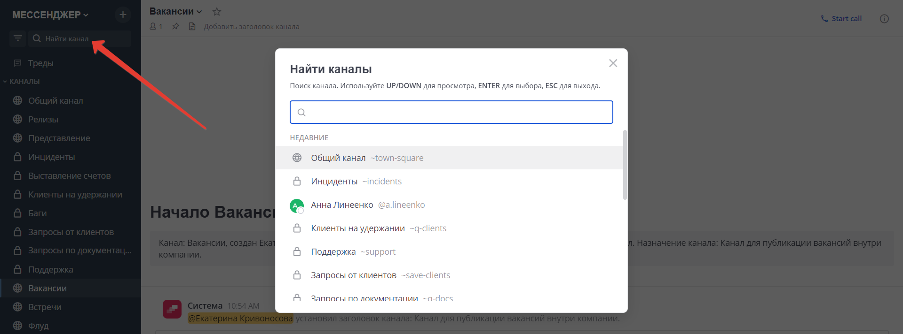Open the Встречи channel

71,307
